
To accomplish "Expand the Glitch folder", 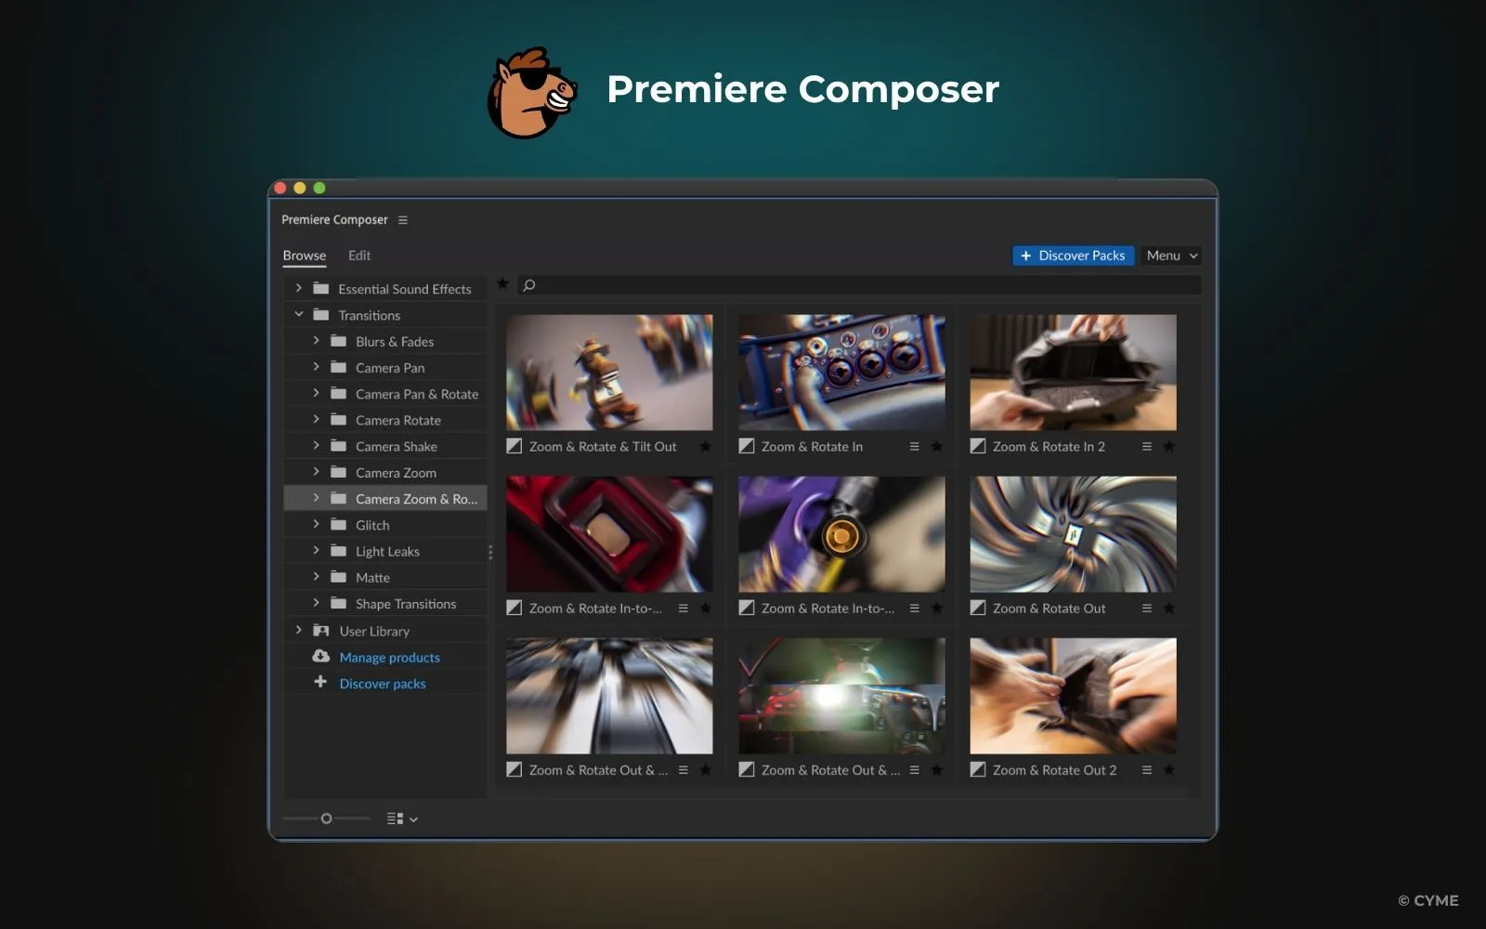I will (x=317, y=524).
